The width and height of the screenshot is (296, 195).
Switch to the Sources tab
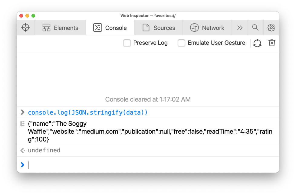point(159,28)
